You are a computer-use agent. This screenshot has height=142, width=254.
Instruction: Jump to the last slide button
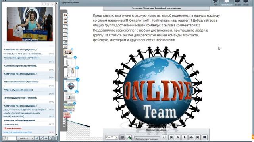pyautogui.click(x=198, y=137)
